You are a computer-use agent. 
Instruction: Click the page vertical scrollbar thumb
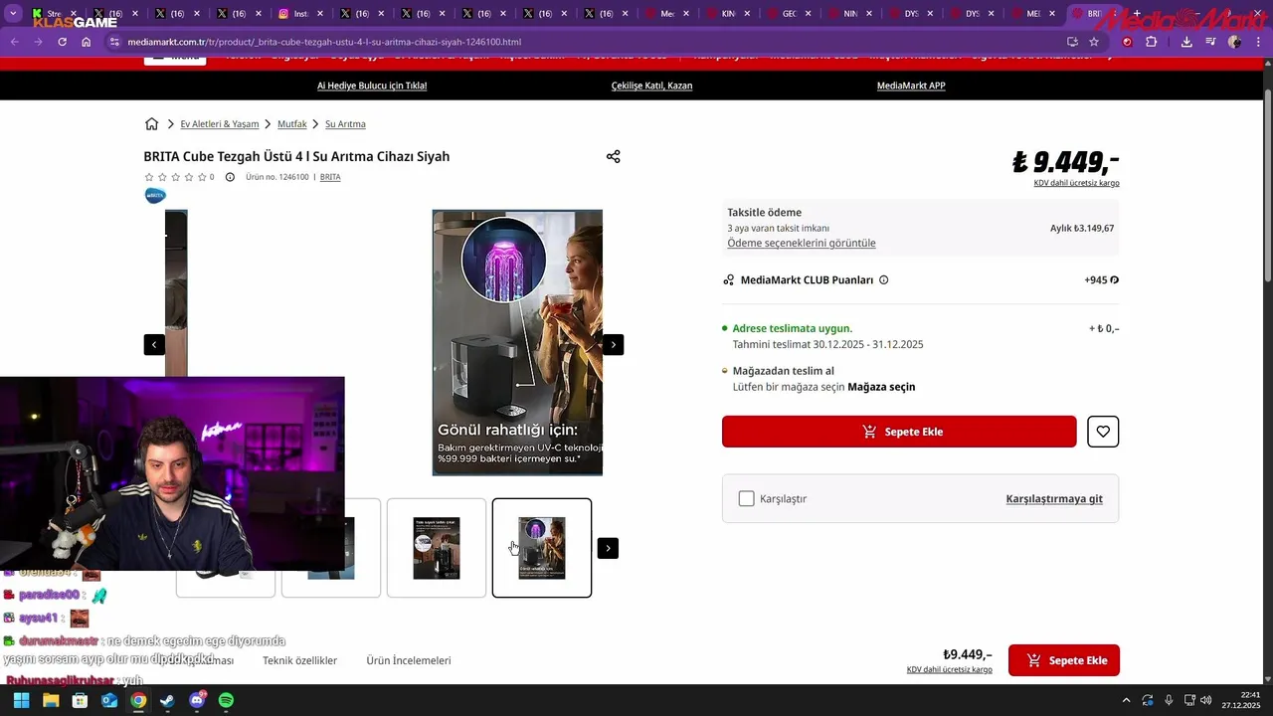(1268, 184)
